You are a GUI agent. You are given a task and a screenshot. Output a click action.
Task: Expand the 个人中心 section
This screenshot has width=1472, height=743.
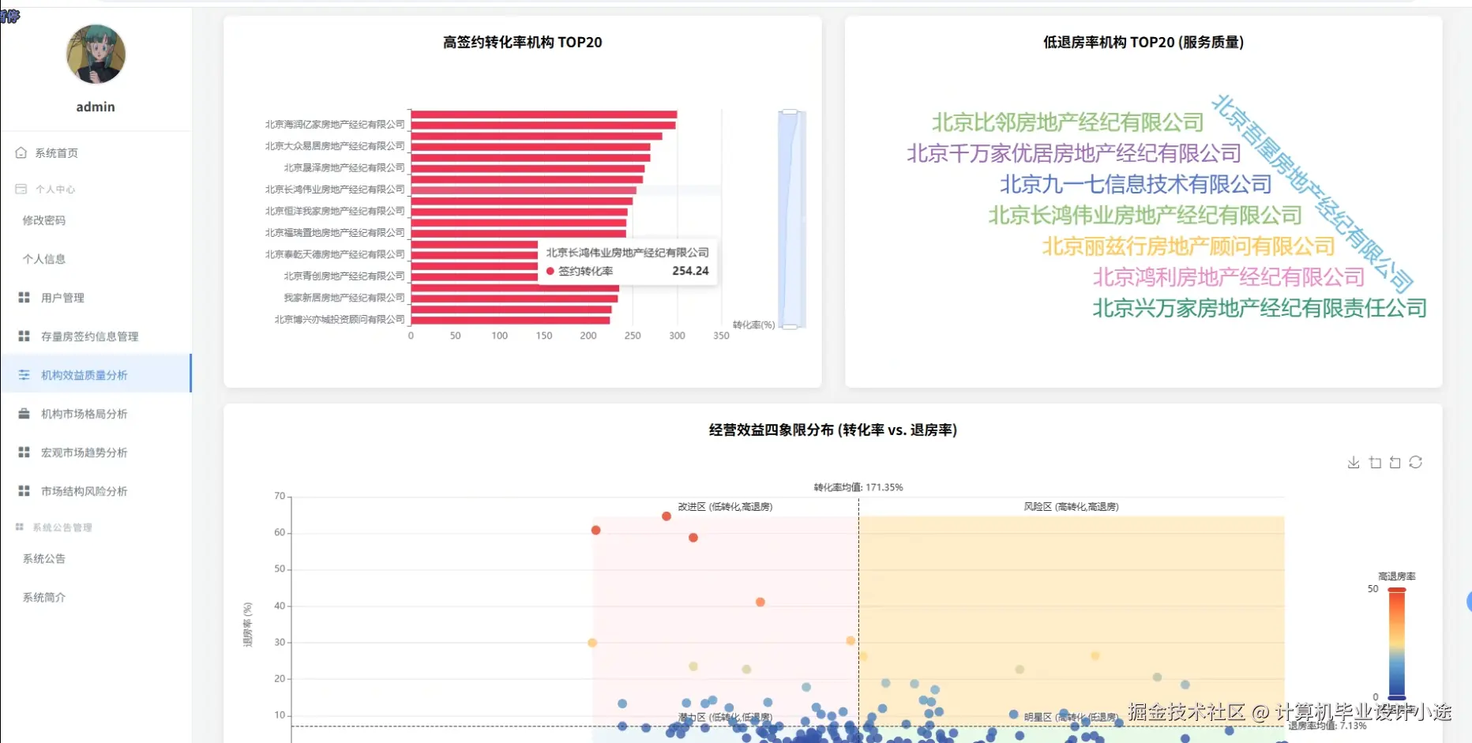coord(55,189)
